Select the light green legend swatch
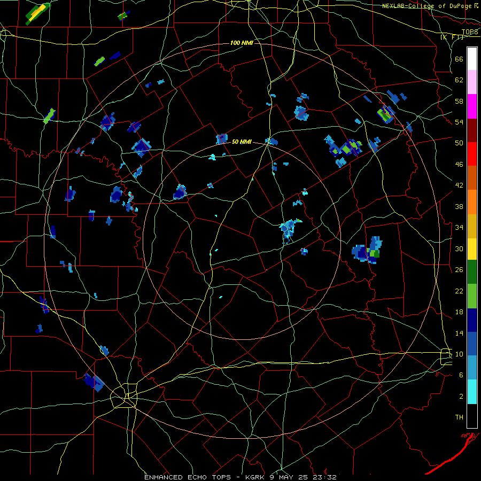Screen dimensions: 481x481 click(x=472, y=296)
